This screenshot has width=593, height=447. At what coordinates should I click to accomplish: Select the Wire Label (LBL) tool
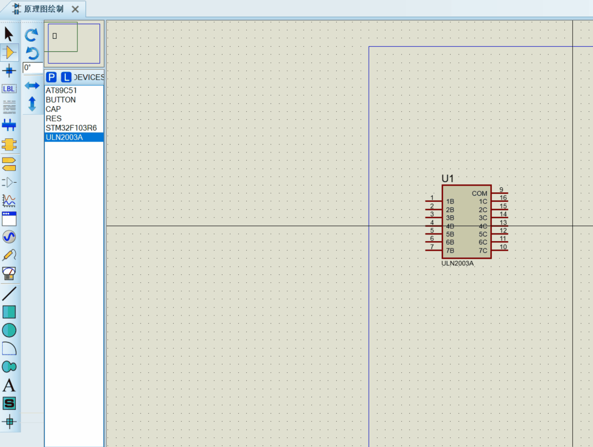click(x=9, y=89)
